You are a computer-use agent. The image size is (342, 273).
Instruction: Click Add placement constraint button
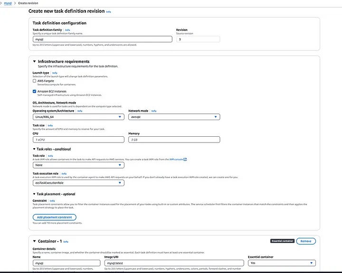[54, 217]
